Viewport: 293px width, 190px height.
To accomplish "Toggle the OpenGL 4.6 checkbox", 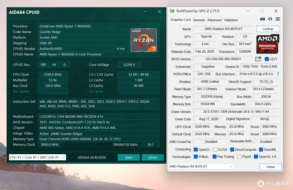I will [256, 157].
